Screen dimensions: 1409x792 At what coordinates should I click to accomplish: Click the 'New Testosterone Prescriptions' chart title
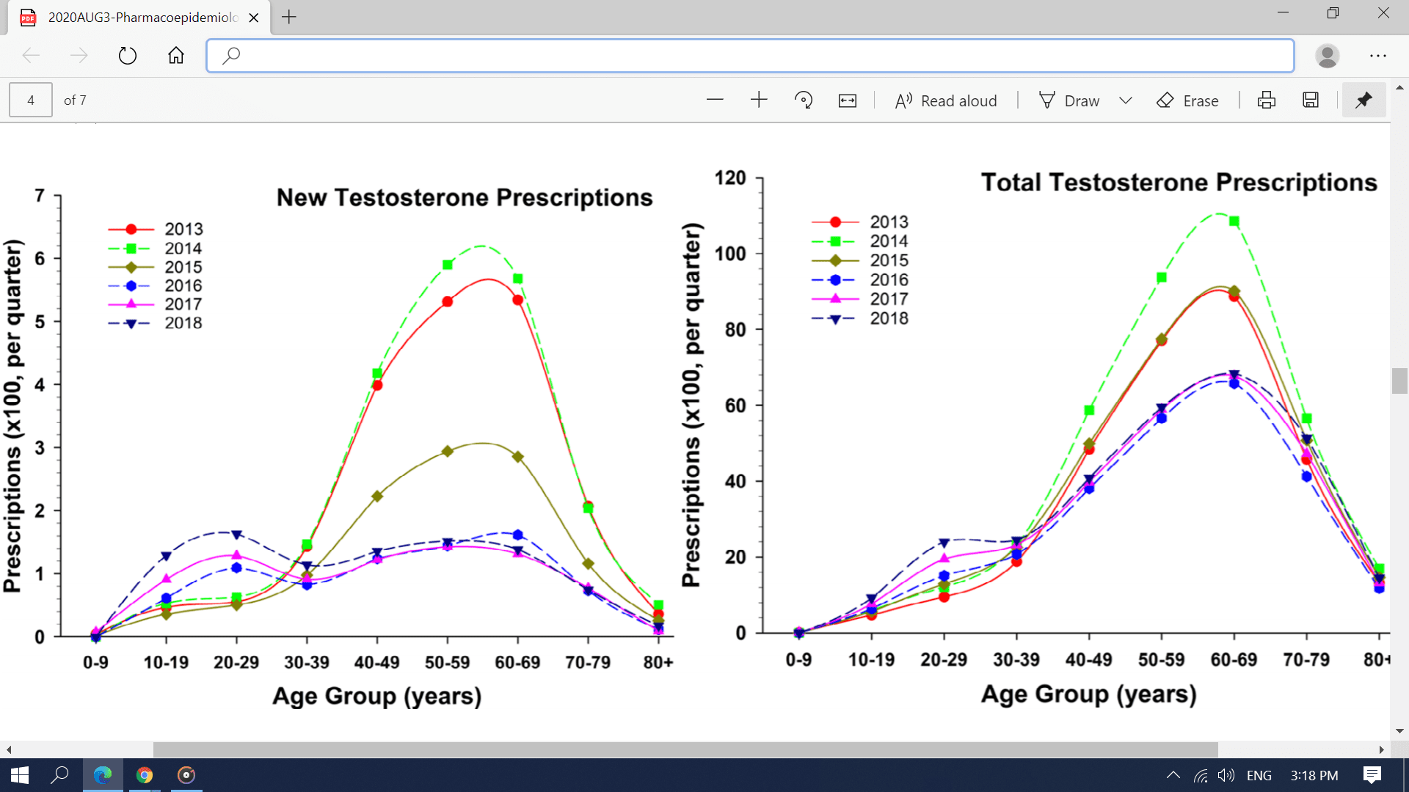pos(465,197)
